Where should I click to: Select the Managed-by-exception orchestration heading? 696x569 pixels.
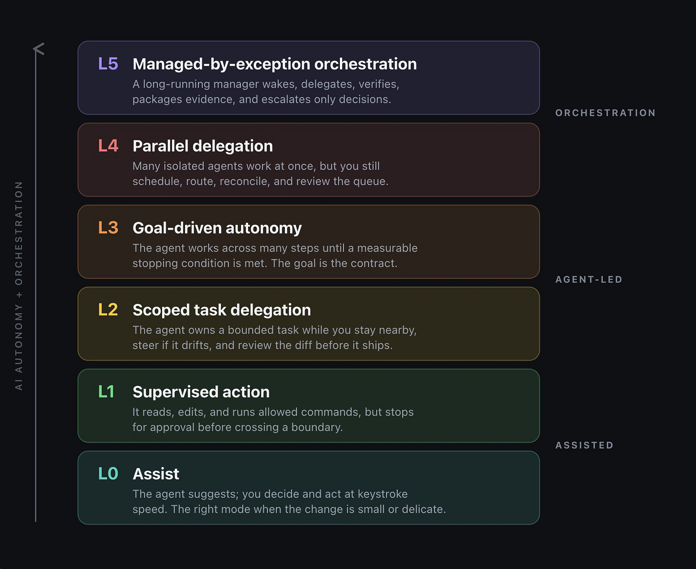point(275,64)
